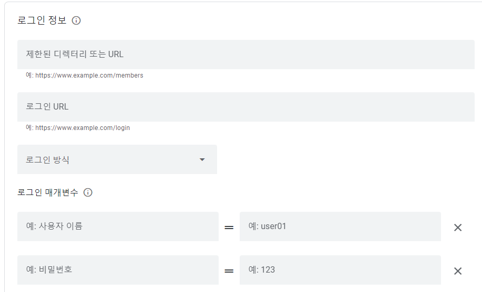Open info tooltip next to 로그인 정보
Screen dimensions: 482x292
click(76, 20)
